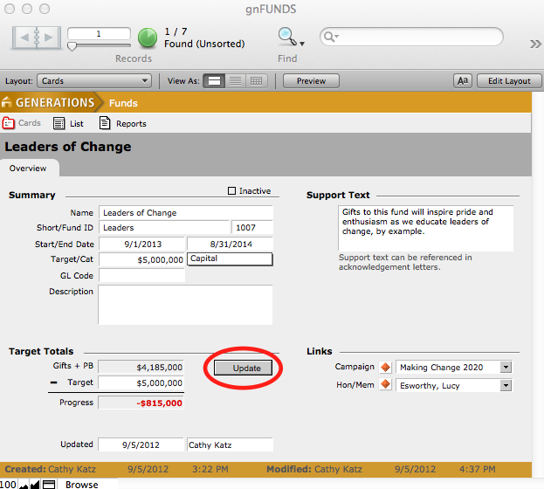The image size is (544, 489).
Task: Expand the Campaign dropdown list
Action: tap(506, 368)
